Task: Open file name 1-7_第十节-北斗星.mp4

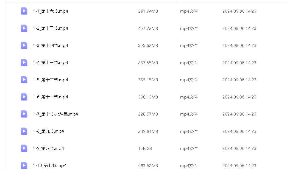Action: tap(55, 114)
